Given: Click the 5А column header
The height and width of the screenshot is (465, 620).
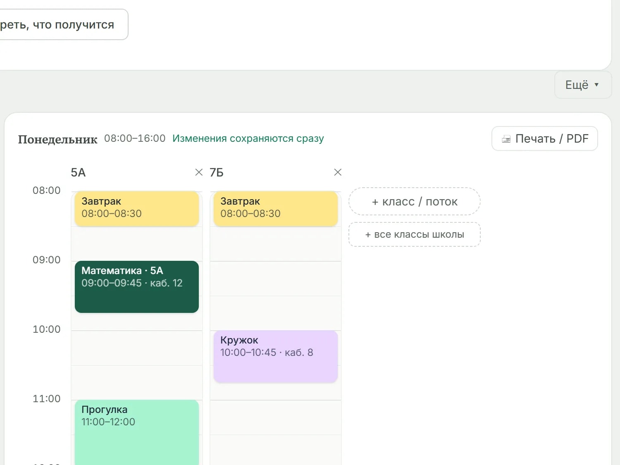Looking at the screenshot, I should coord(78,172).
